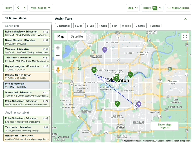
Task: Select Daniel Messina - Shoreline job #152
Action: tap(27, 42)
